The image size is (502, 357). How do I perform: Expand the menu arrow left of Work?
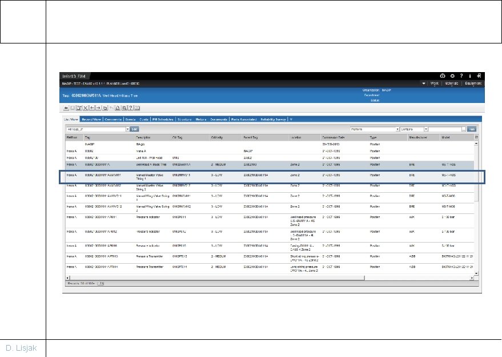(x=424, y=84)
